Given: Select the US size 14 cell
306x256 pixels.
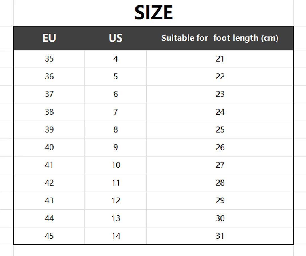Looking at the screenshot, I should [x=116, y=236].
